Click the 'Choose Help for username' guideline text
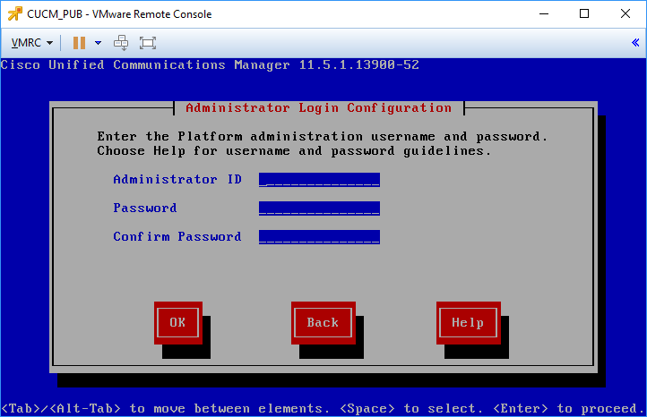 click(294, 151)
